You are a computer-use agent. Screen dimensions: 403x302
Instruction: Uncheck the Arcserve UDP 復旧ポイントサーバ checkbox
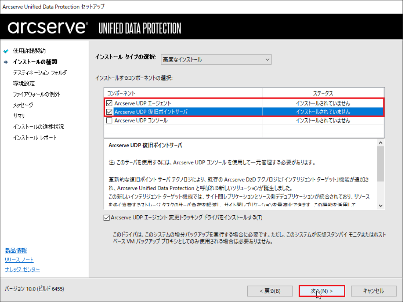pyautogui.click(x=109, y=112)
